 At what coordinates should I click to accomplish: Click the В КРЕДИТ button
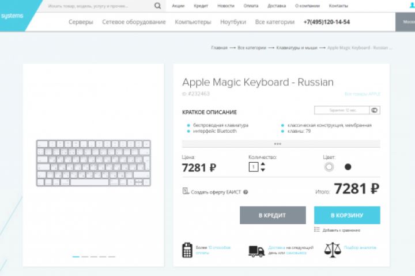tap(273, 215)
